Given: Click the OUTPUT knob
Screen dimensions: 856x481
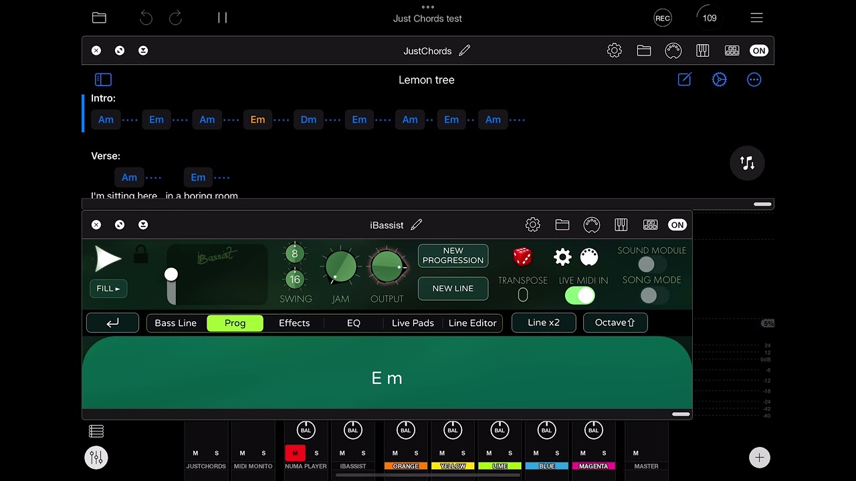Looking at the screenshot, I should (387, 267).
